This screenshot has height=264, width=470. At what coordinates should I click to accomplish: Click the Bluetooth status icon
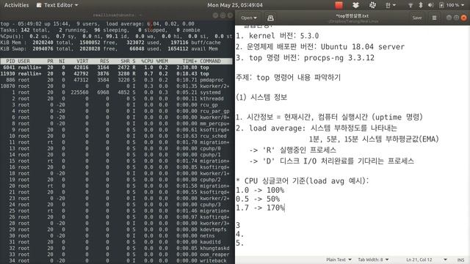tap(421, 5)
